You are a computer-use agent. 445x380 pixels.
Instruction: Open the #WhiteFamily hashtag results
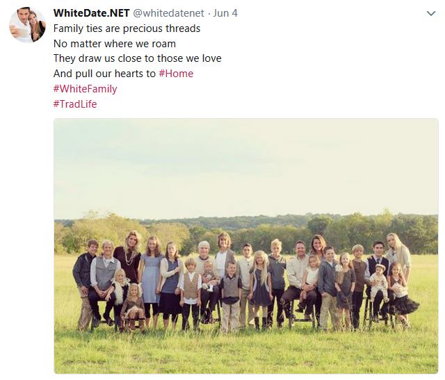pos(85,89)
